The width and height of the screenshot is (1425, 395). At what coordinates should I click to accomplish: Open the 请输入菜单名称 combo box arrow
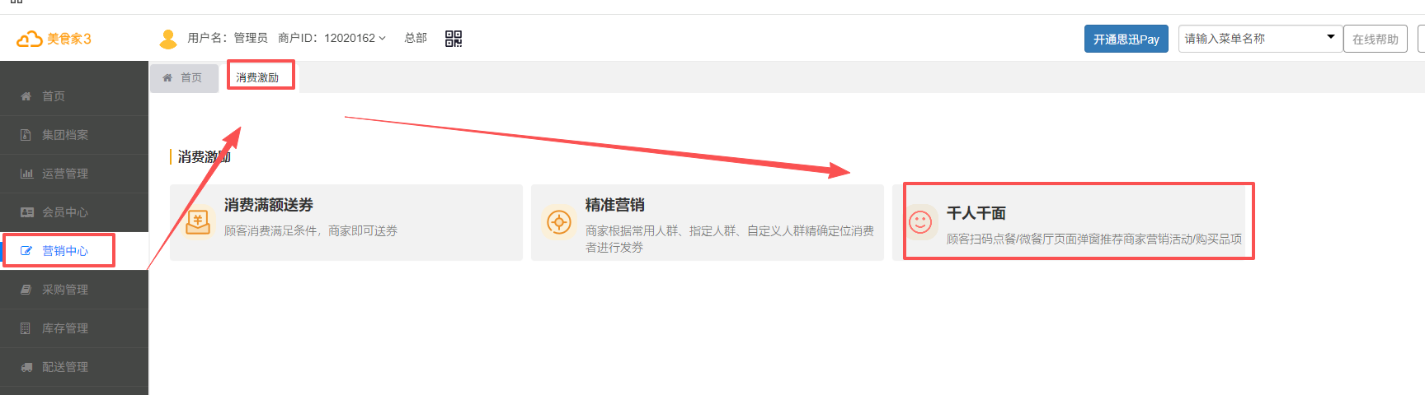1331,37
